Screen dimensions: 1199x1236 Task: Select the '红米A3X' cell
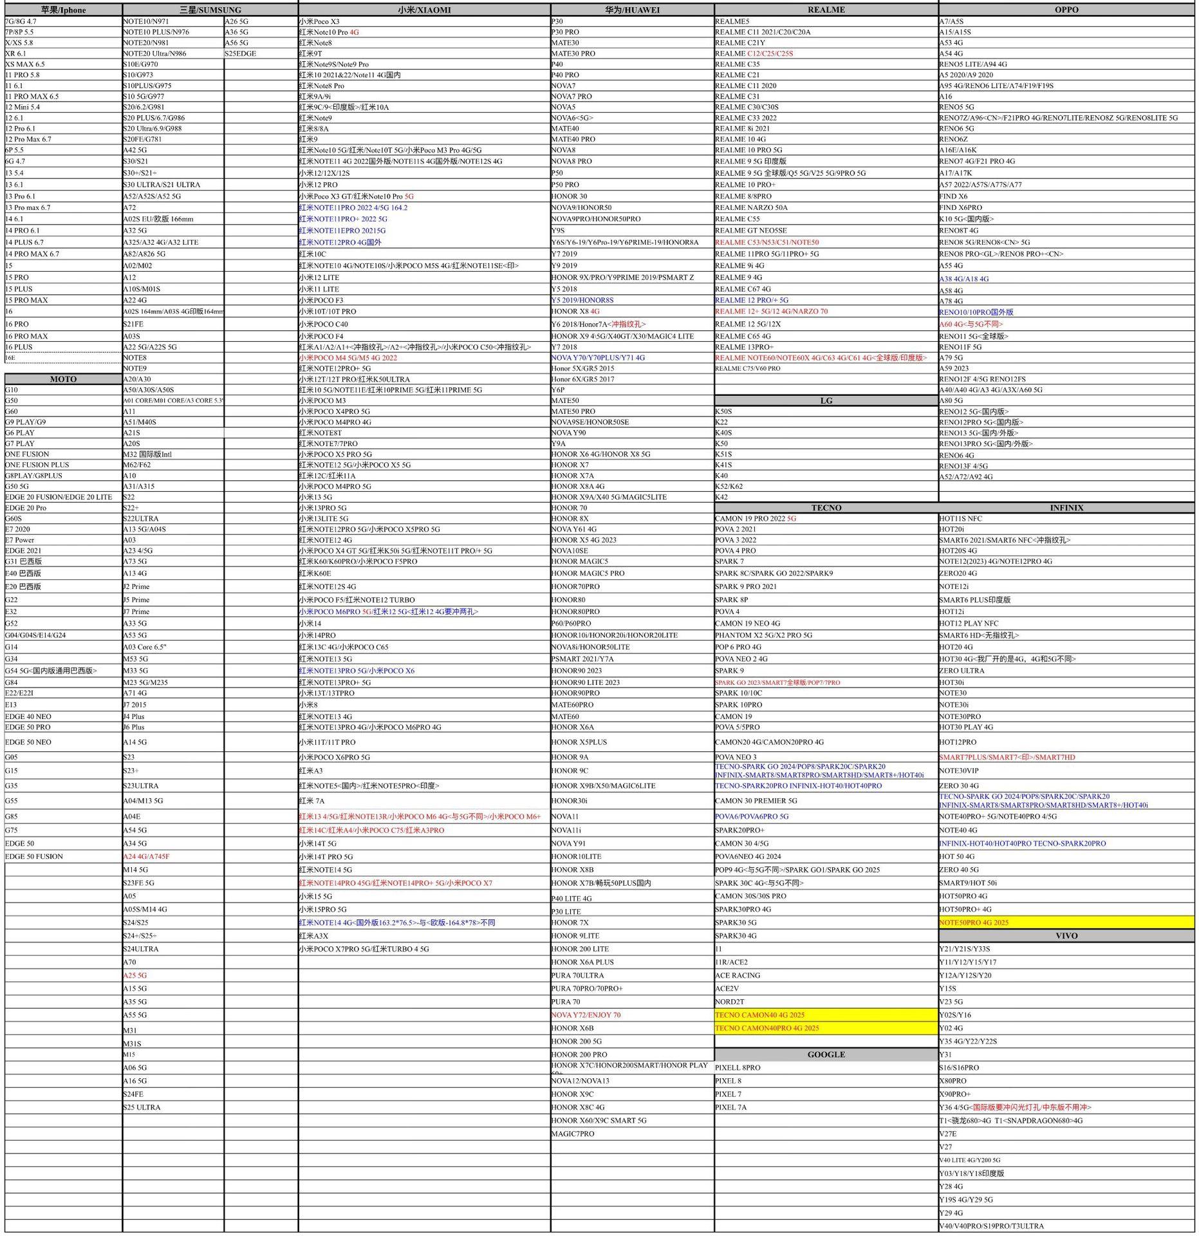click(424, 935)
